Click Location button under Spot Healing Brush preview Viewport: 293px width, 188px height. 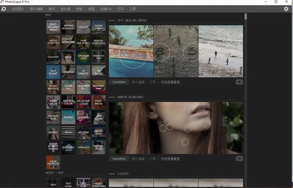click(119, 82)
